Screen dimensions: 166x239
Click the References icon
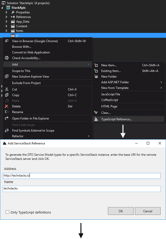[x=13, y=17]
